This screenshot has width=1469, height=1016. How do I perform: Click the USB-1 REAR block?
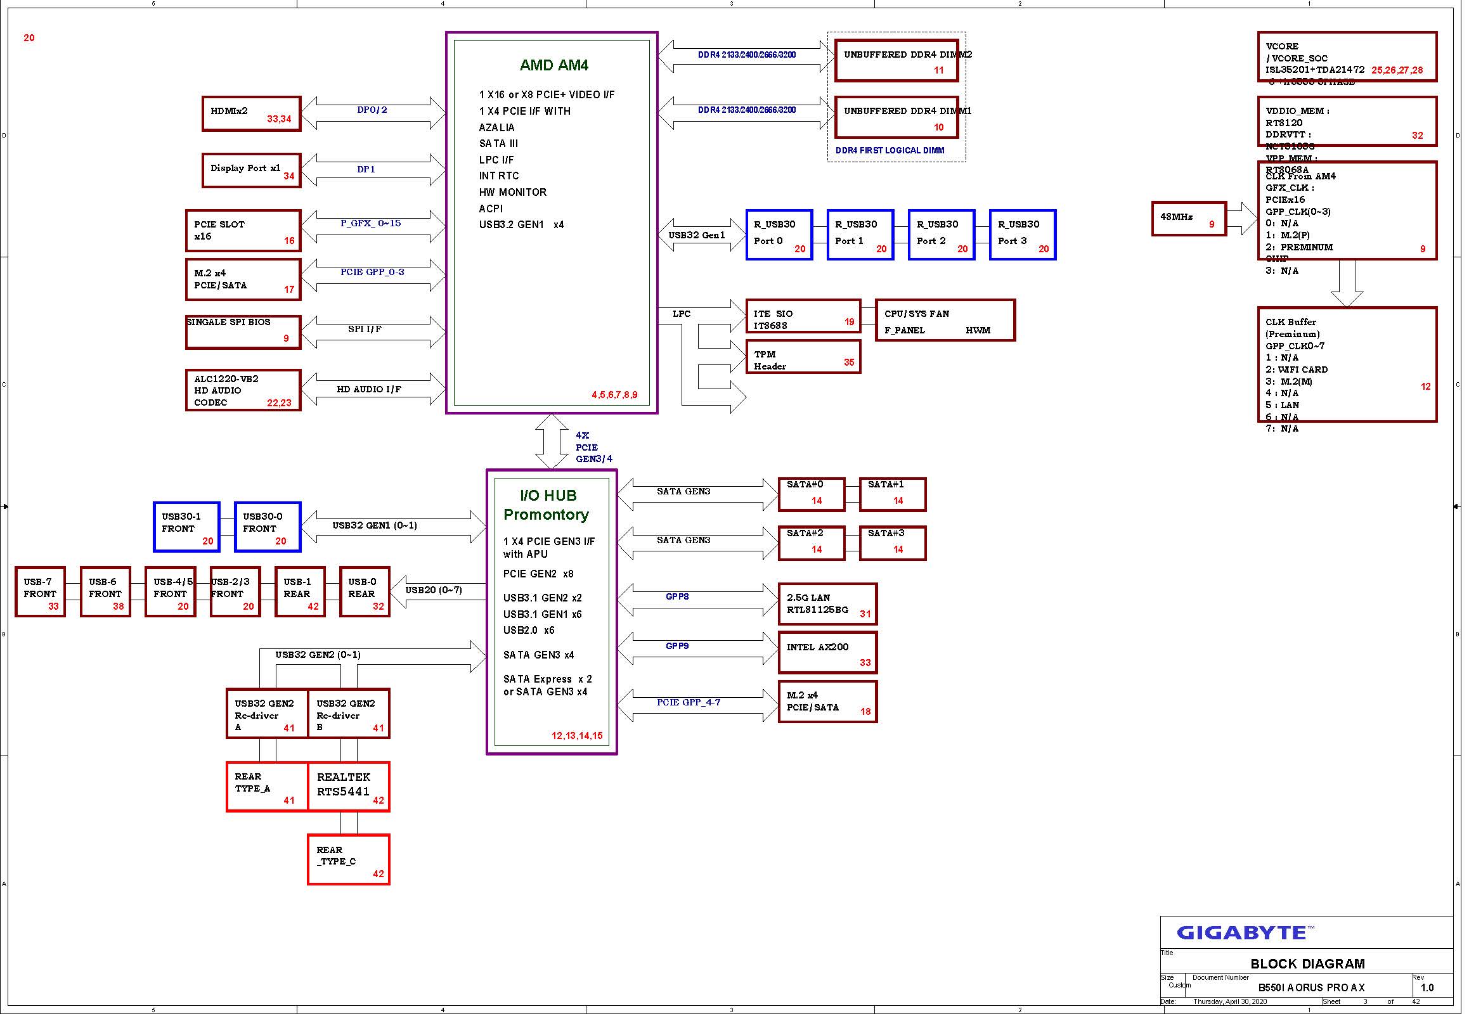point(300,592)
